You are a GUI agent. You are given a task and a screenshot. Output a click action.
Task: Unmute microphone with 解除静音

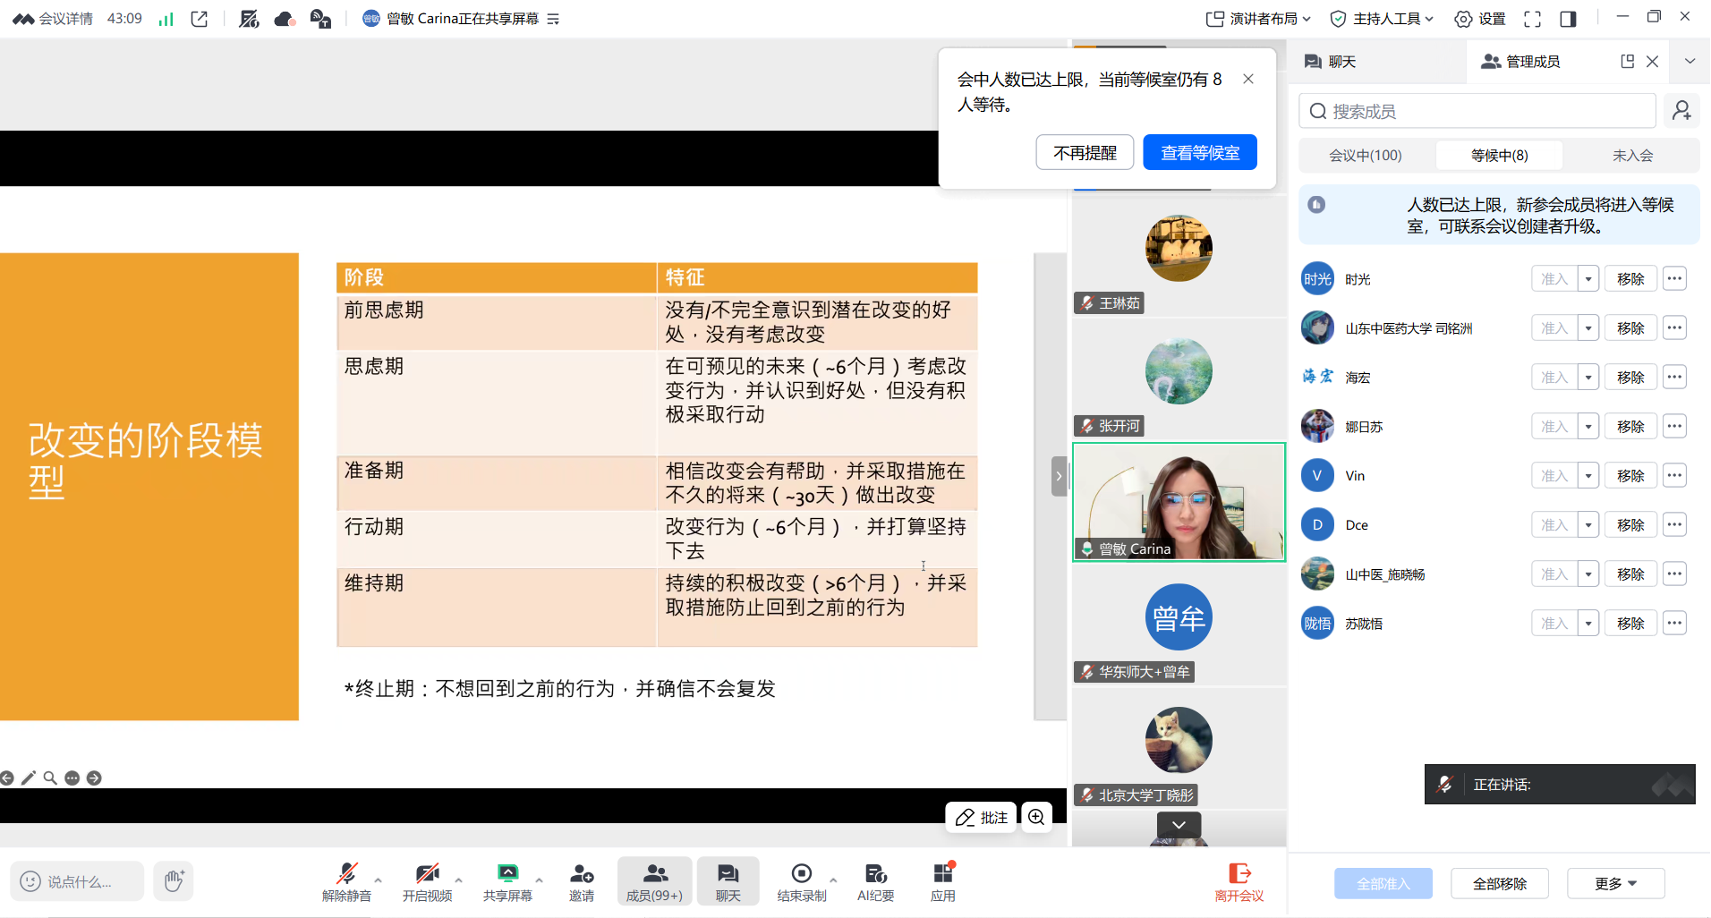[x=346, y=880]
